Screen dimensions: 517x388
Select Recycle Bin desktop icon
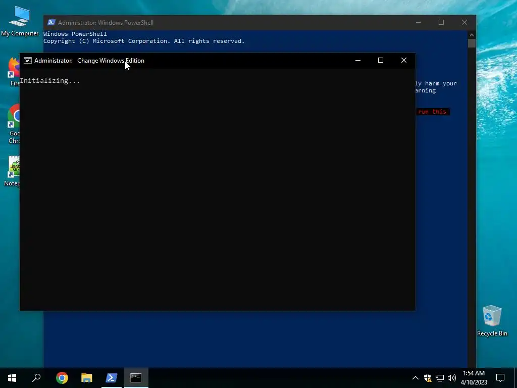(x=492, y=321)
